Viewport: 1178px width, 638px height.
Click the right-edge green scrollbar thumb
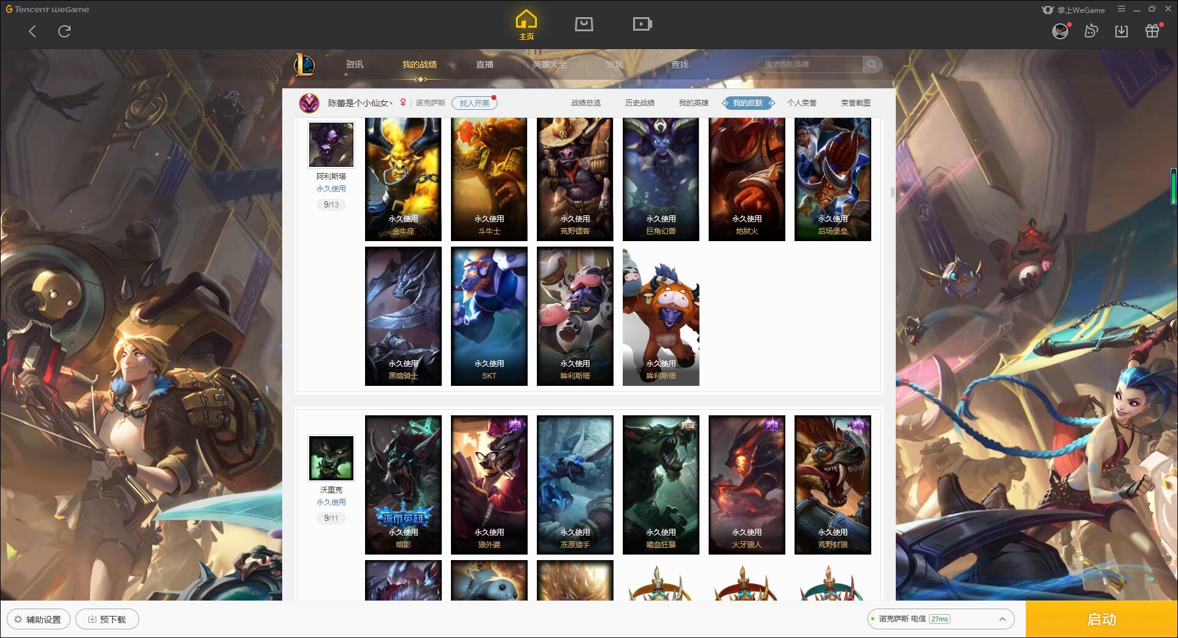(x=1174, y=186)
